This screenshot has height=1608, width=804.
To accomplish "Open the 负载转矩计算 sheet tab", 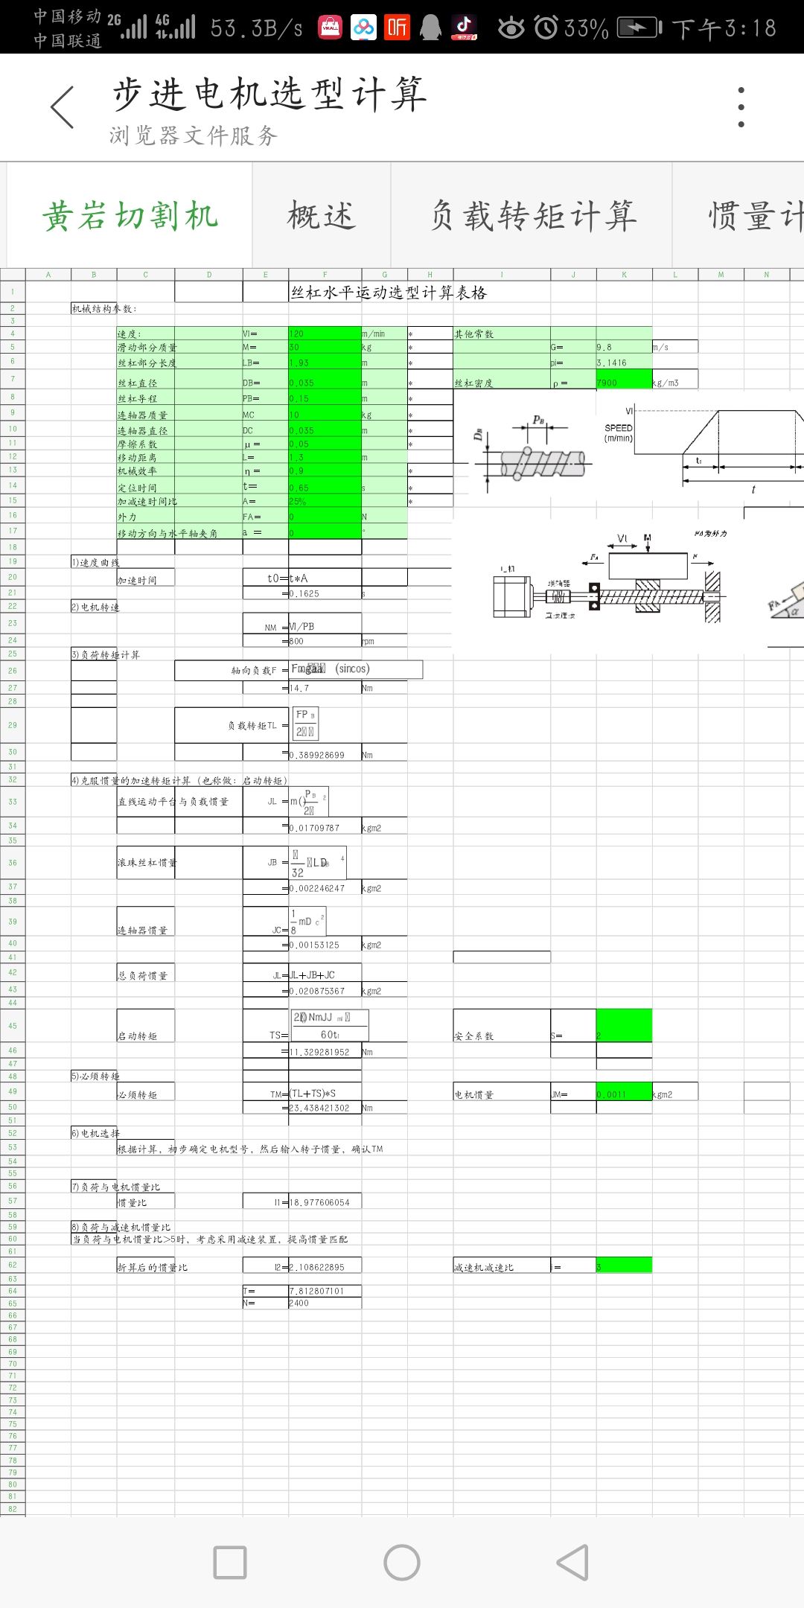I will 532,216.
